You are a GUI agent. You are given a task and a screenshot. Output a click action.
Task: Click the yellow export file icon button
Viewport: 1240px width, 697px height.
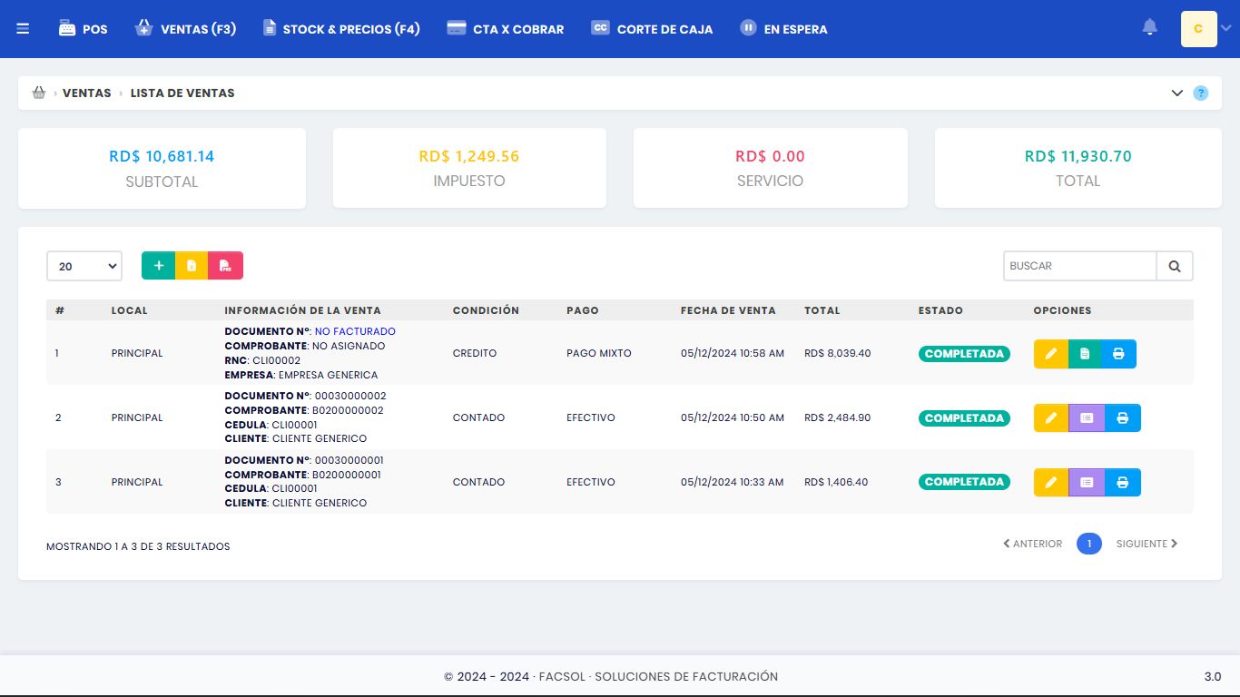tap(192, 266)
